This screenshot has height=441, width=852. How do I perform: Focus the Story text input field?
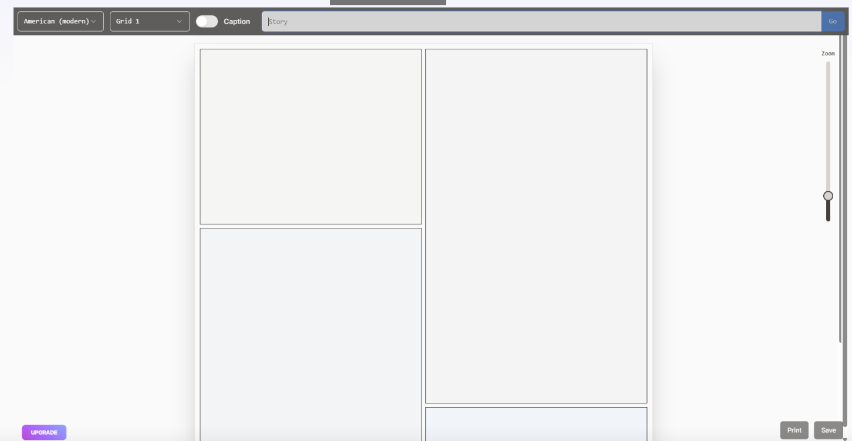(x=540, y=22)
